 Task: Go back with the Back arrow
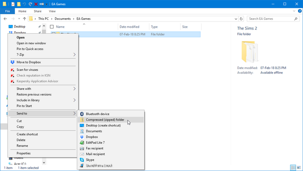[x=5, y=19]
